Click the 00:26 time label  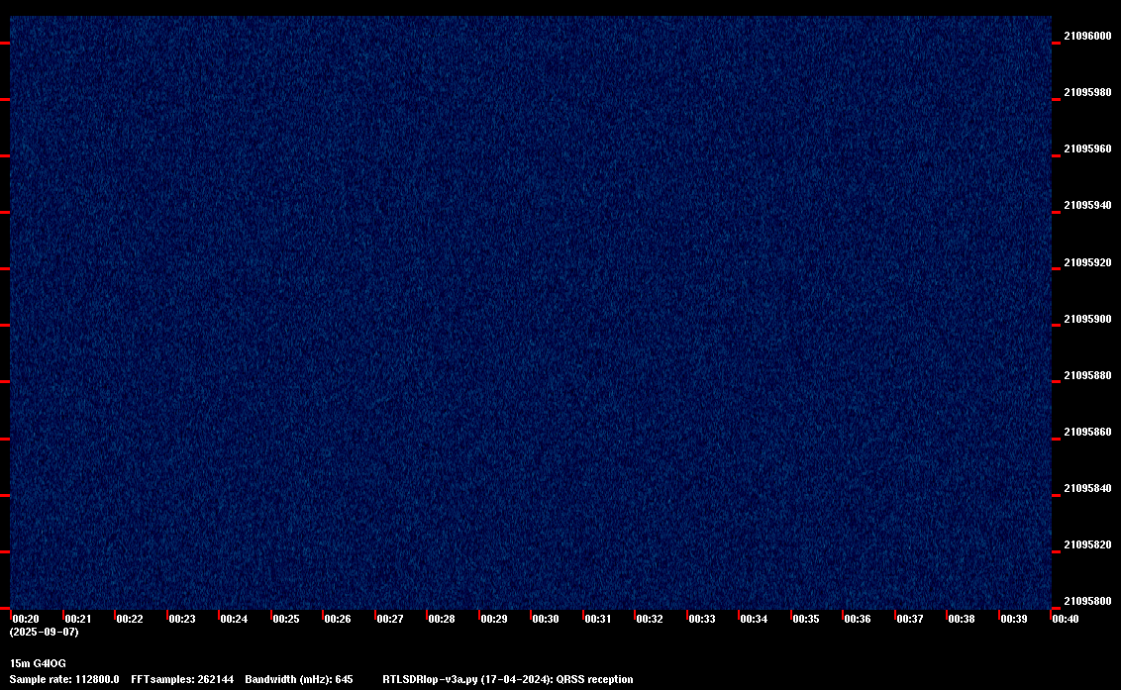point(338,619)
